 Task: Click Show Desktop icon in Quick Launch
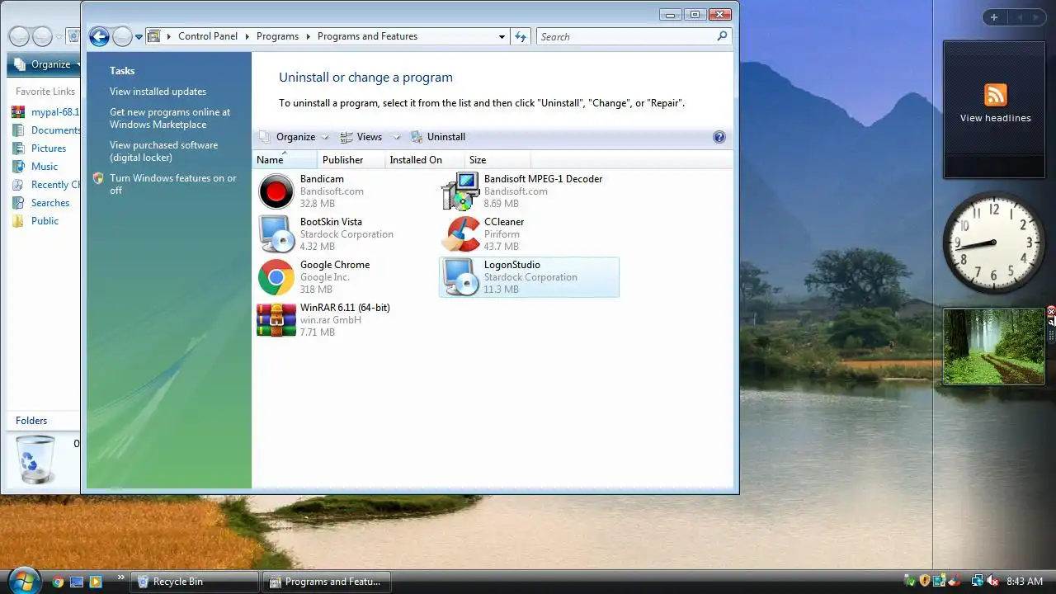click(x=77, y=582)
